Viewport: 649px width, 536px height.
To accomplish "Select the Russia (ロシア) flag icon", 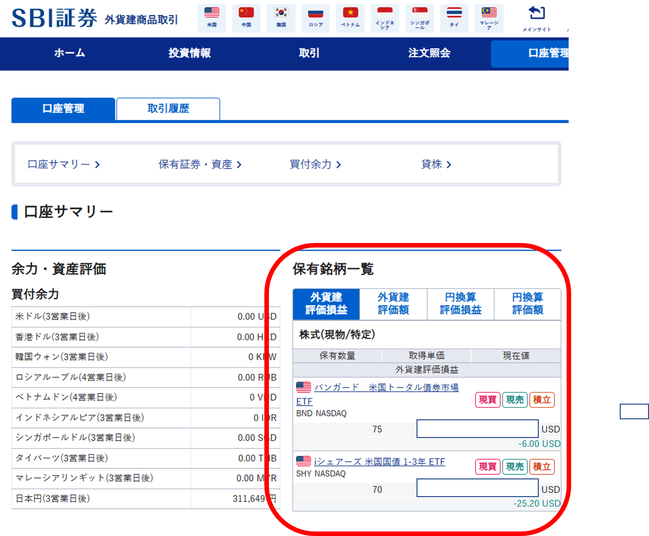I will [x=315, y=18].
